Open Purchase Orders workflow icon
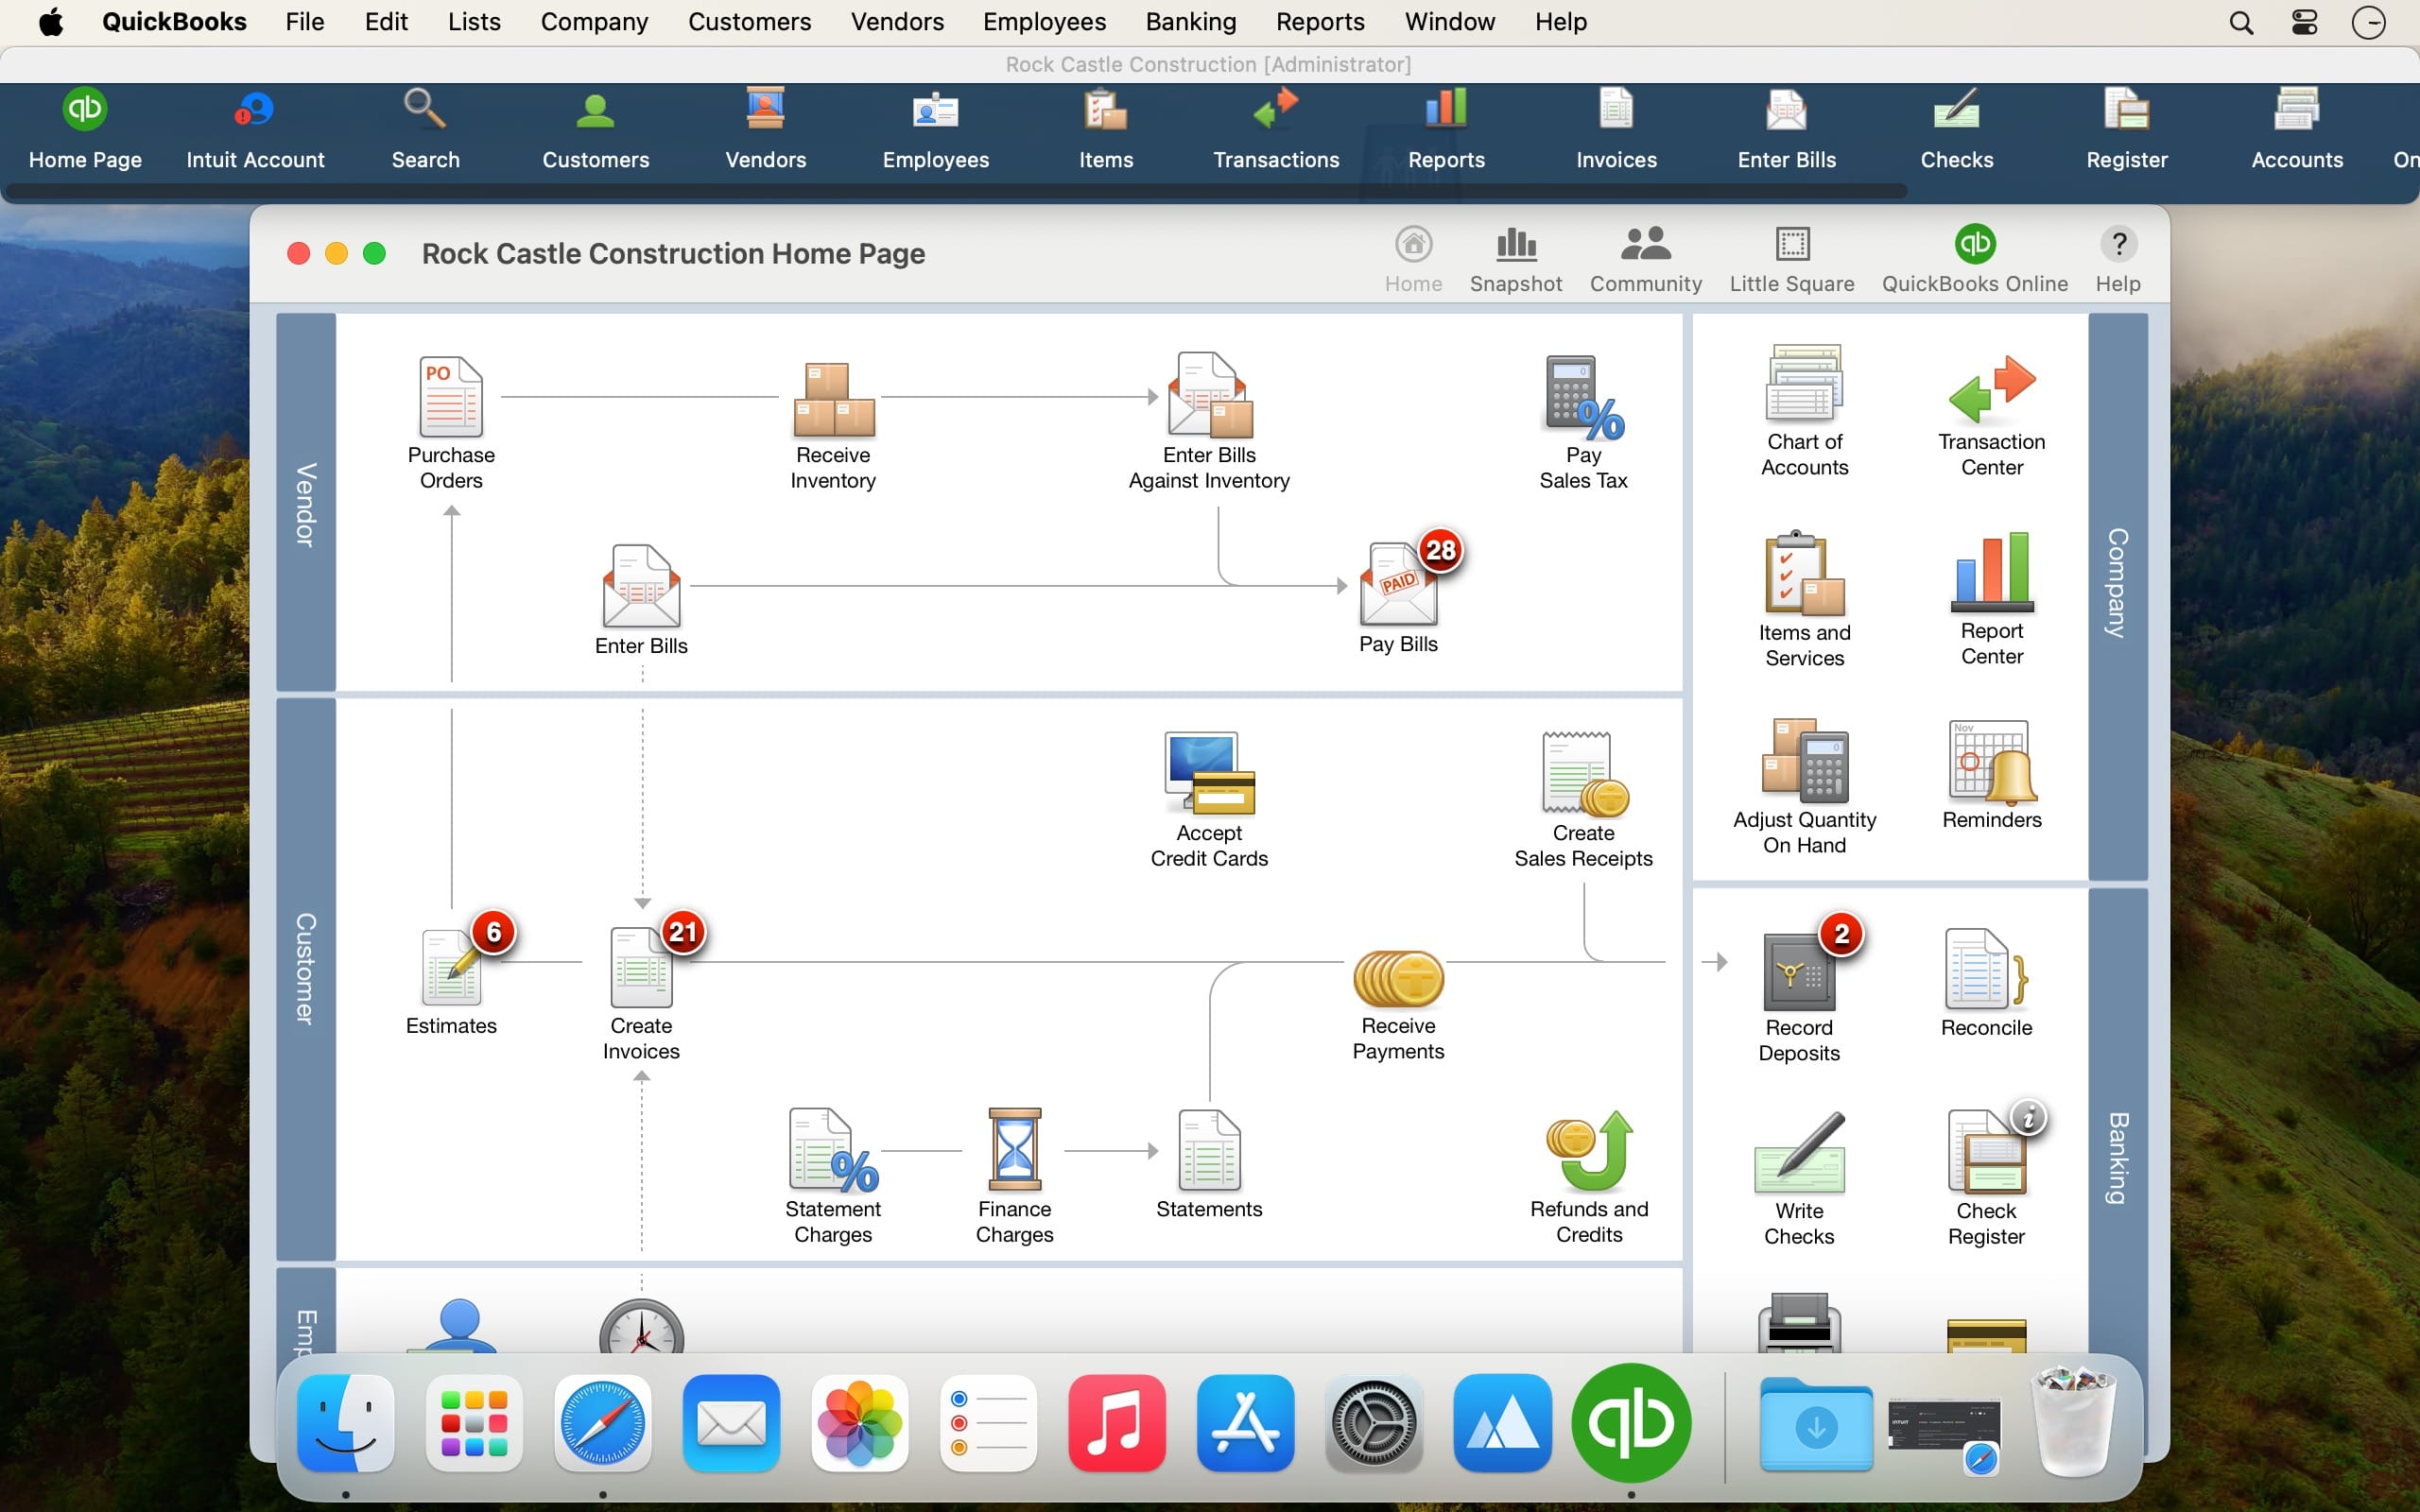The image size is (2420, 1512). point(451,397)
